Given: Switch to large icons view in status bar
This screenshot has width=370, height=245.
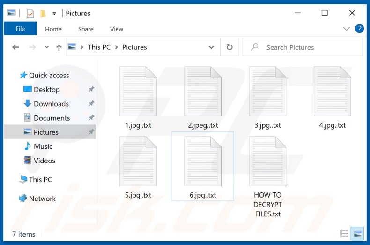Looking at the screenshot, I should (x=357, y=234).
